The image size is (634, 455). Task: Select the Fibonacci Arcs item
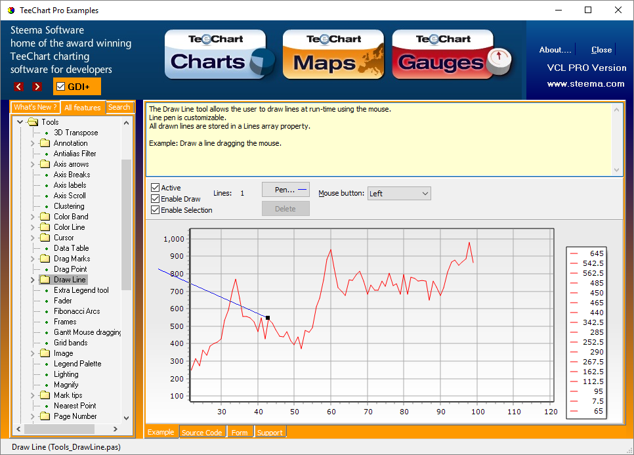(77, 311)
